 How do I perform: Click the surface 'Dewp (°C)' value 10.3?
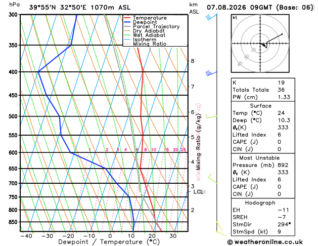[284, 120]
